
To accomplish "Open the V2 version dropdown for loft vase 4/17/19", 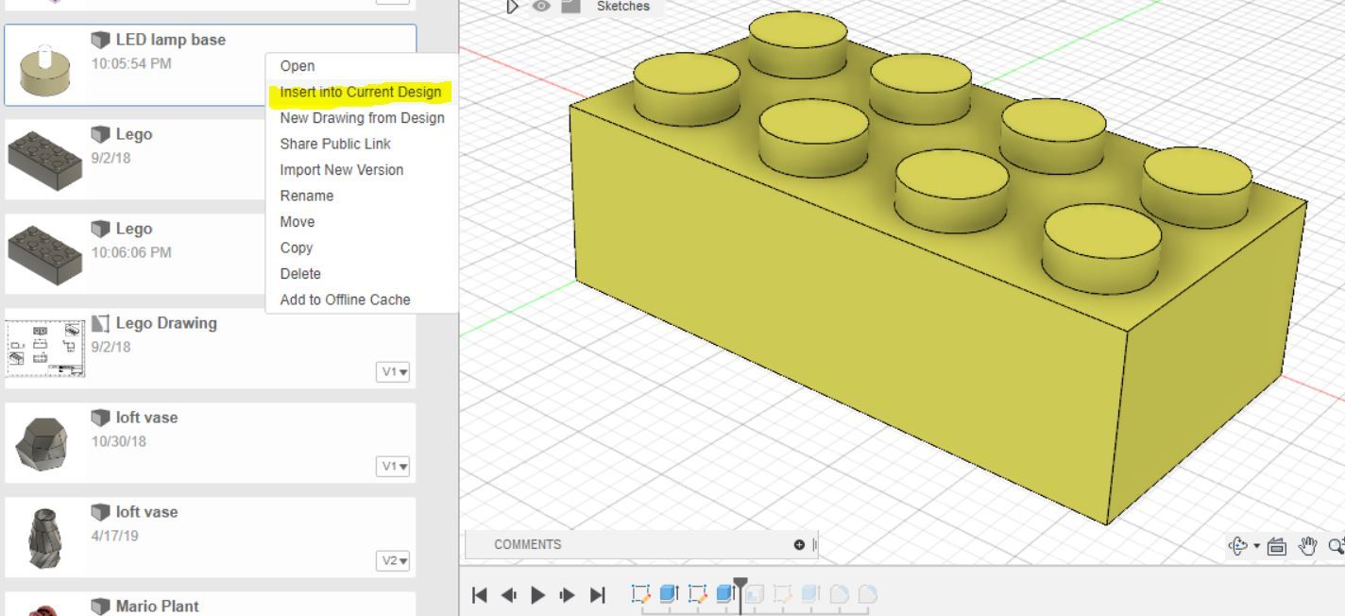I will click(393, 561).
